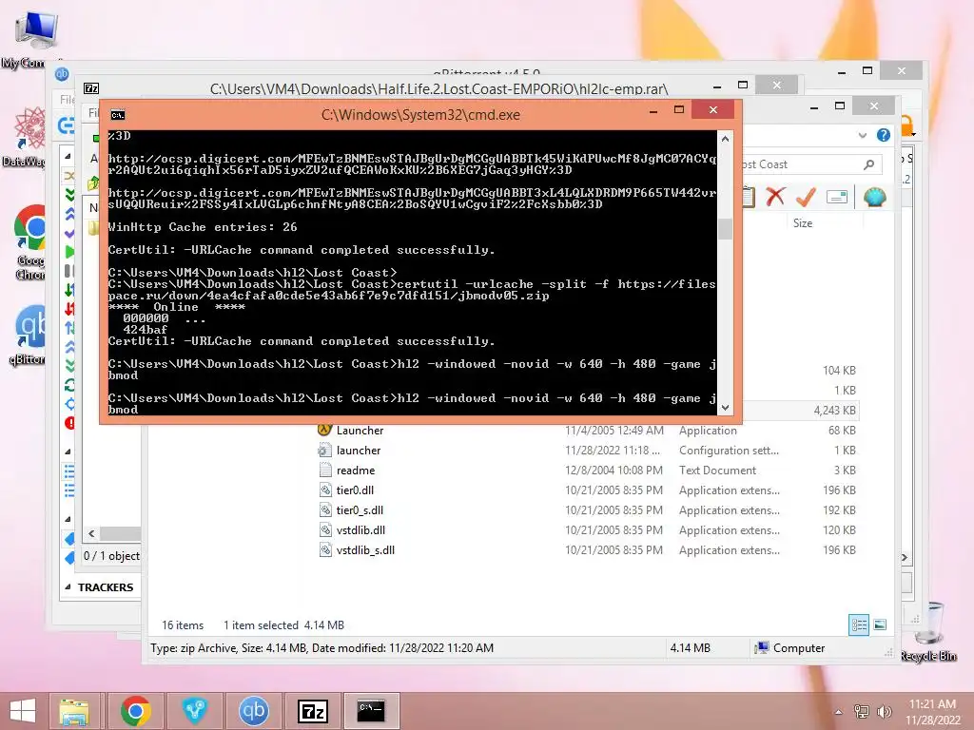Click the cmd.exe title bar system icon
Screen dimensions: 974x730
117,115
